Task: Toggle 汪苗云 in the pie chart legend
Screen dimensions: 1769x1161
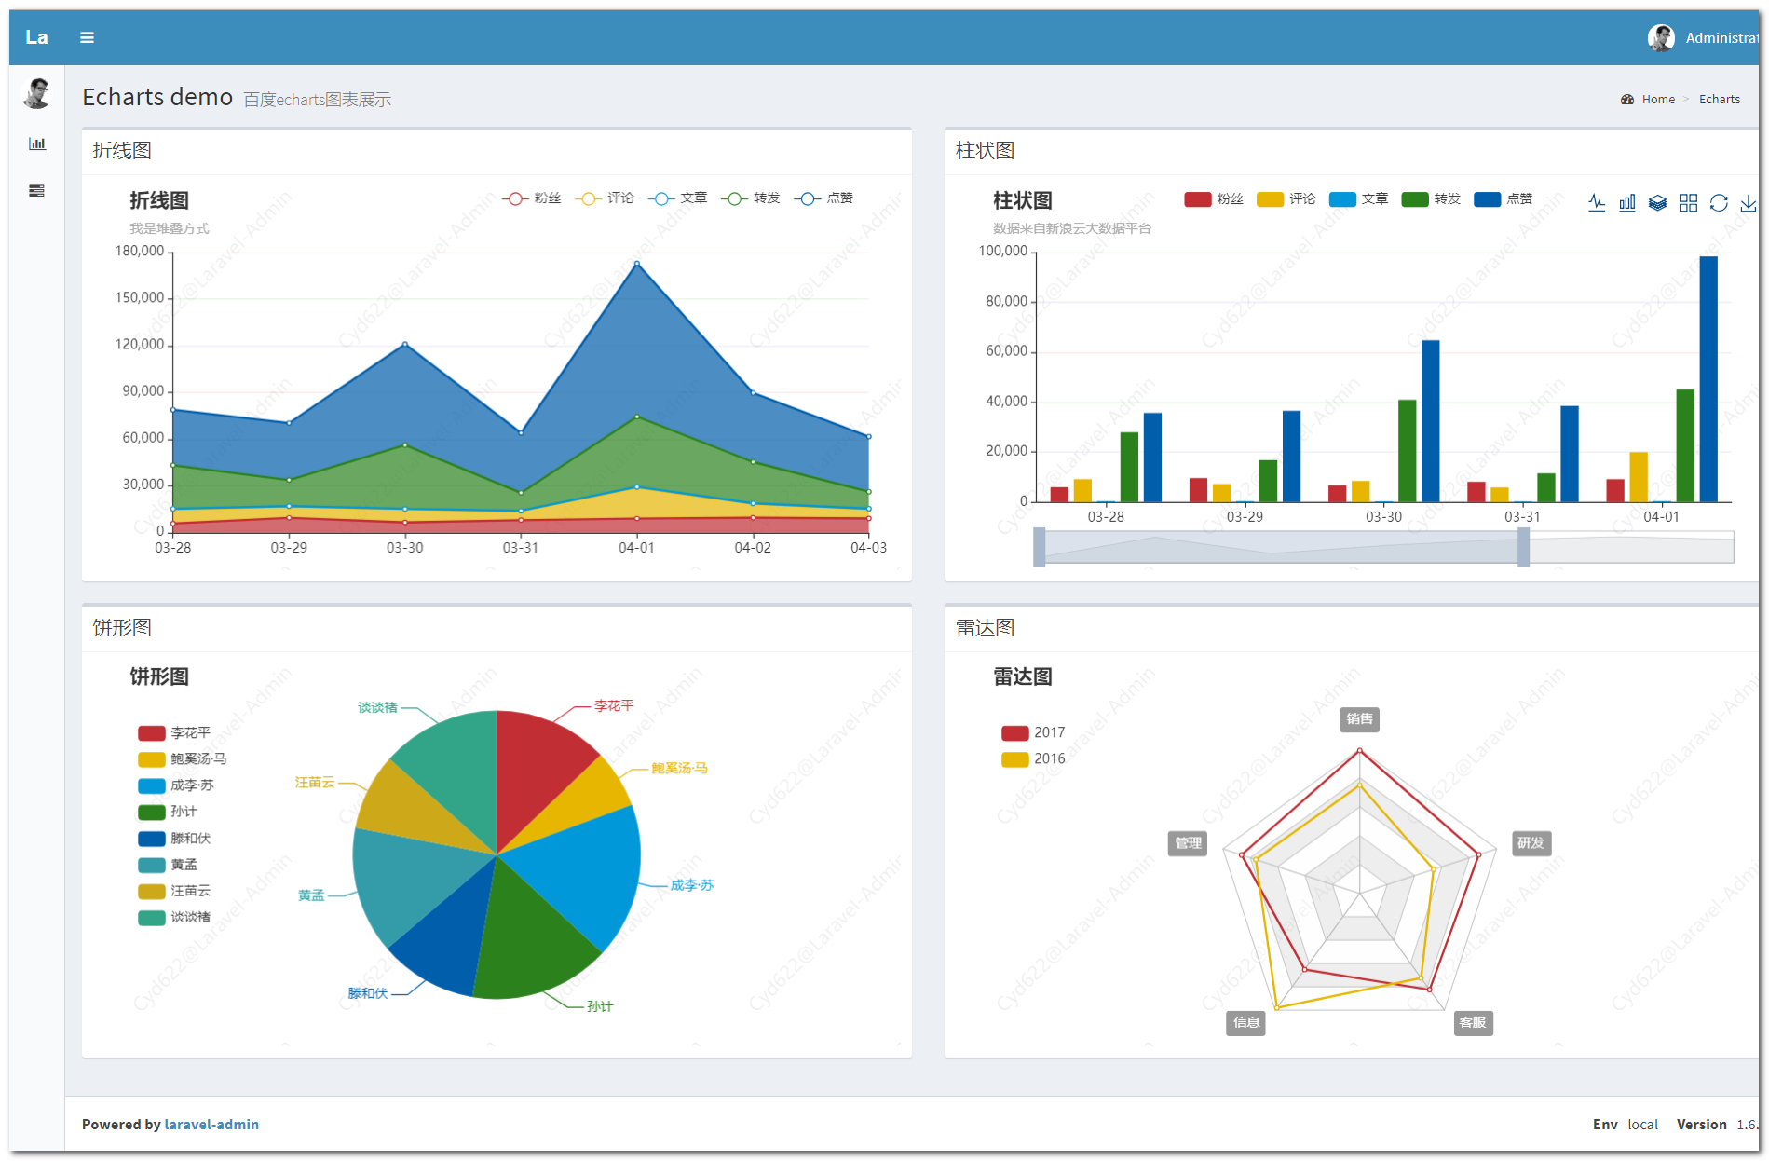Action: [x=174, y=891]
